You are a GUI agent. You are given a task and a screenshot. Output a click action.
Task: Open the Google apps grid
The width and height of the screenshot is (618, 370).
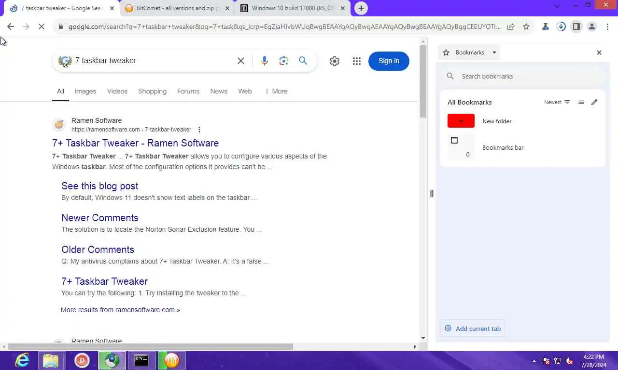pyautogui.click(x=357, y=61)
